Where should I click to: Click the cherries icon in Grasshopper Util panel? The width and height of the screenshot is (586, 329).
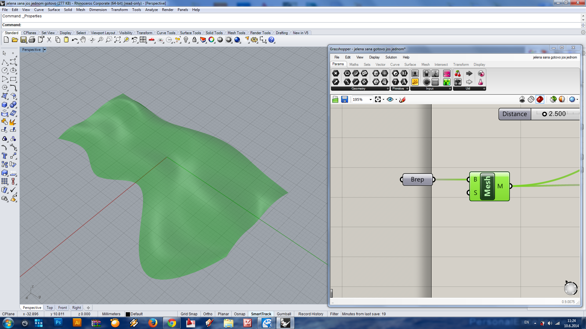point(458,73)
